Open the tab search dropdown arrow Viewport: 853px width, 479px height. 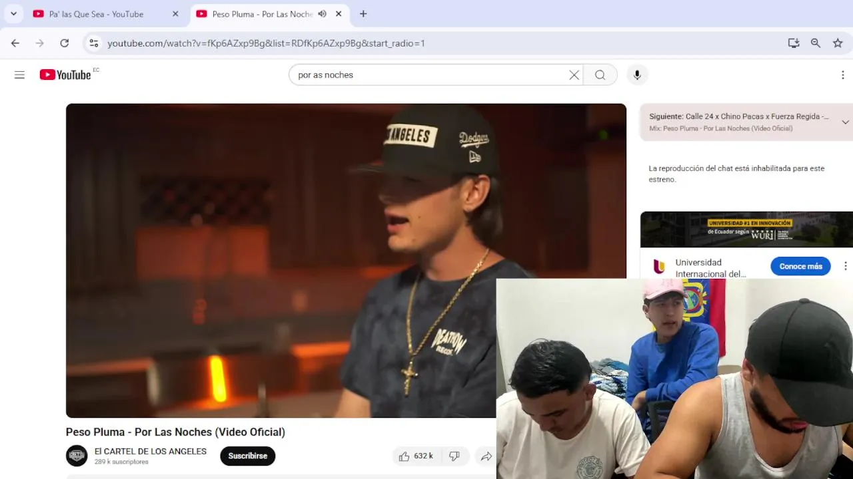[13, 14]
